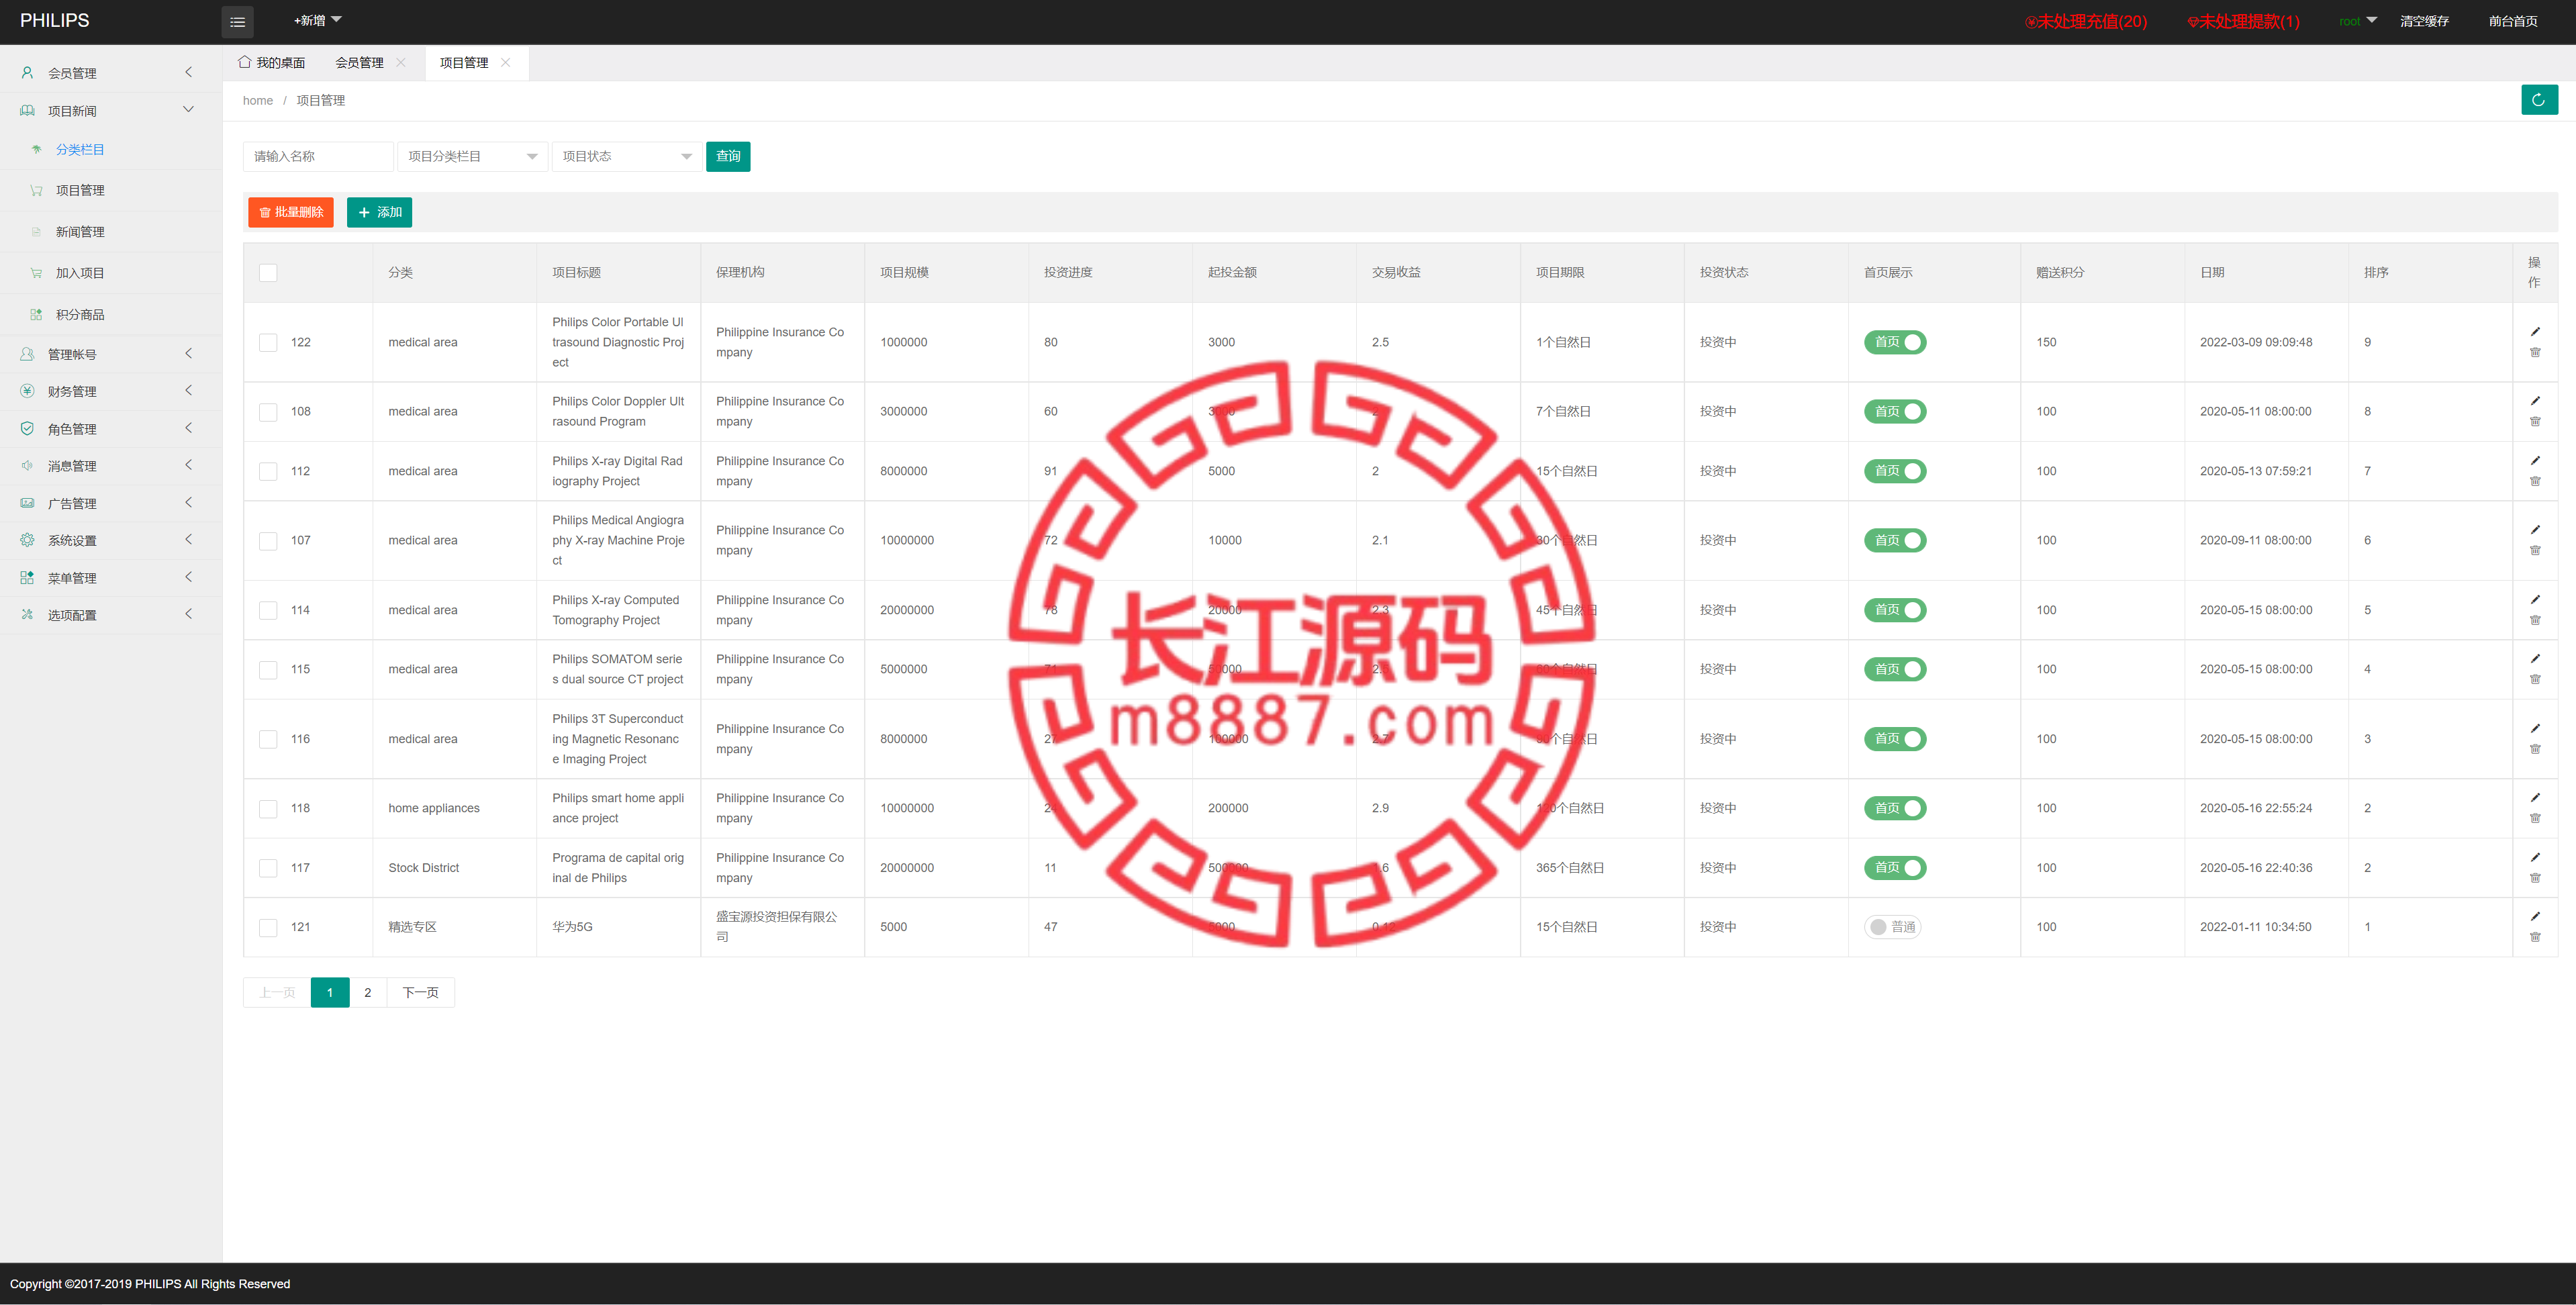Image resolution: width=2576 pixels, height=1305 pixels.
Task: Close the 项目管理 tab
Action: [x=506, y=62]
